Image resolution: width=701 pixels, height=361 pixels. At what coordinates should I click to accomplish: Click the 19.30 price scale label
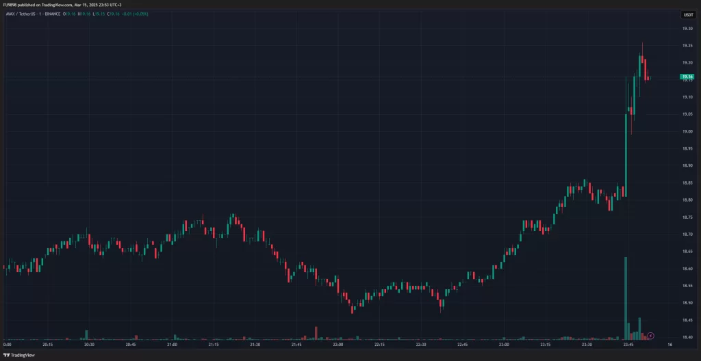click(686, 29)
